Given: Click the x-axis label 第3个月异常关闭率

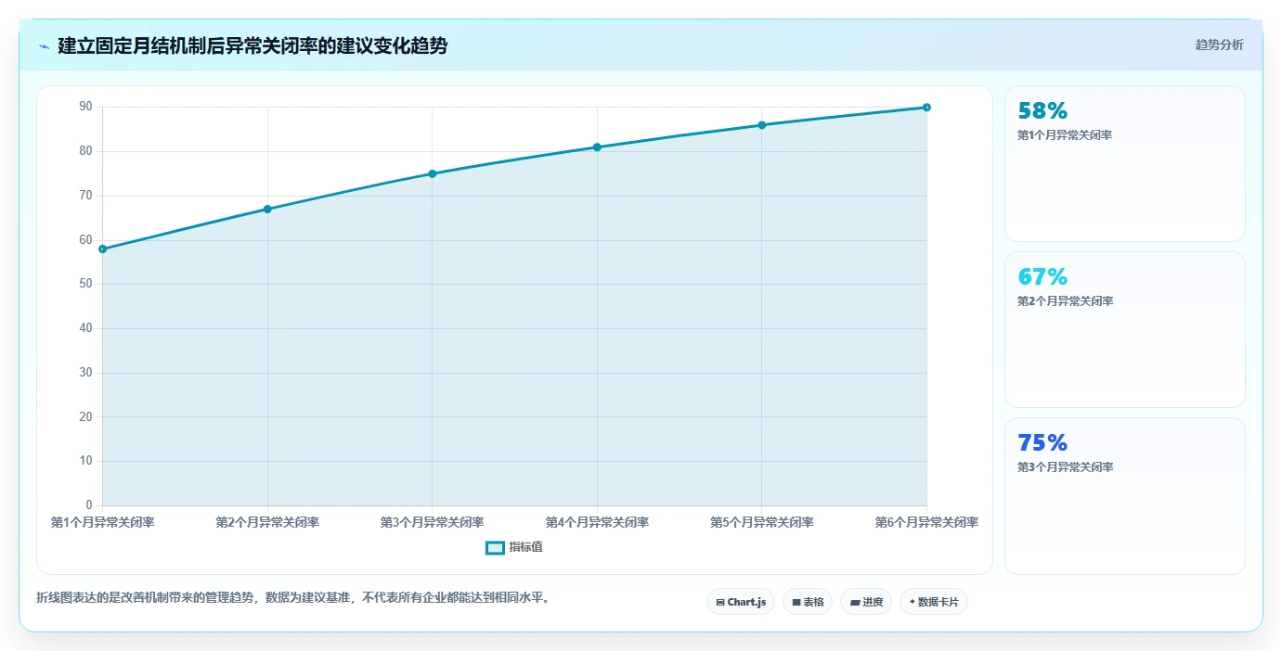Looking at the screenshot, I should (x=433, y=523).
